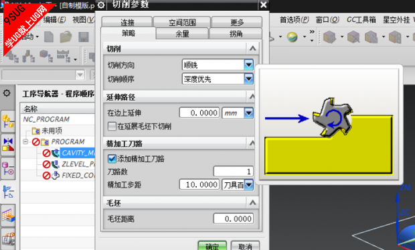Open the 切削顺序 dropdown

(x=248, y=78)
